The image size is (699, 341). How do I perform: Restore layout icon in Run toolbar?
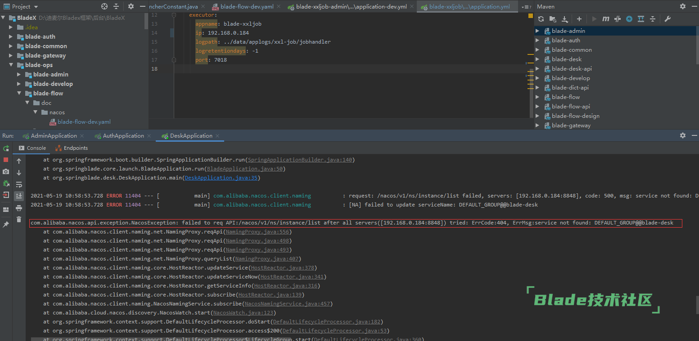(x=6, y=210)
